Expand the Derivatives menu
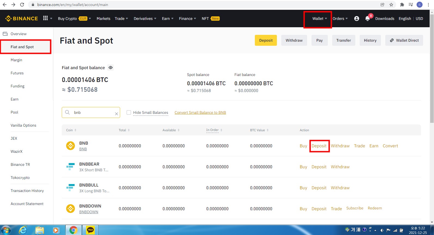Image resolution: width=434 pixels, height=235 pixels. [145, 19]
